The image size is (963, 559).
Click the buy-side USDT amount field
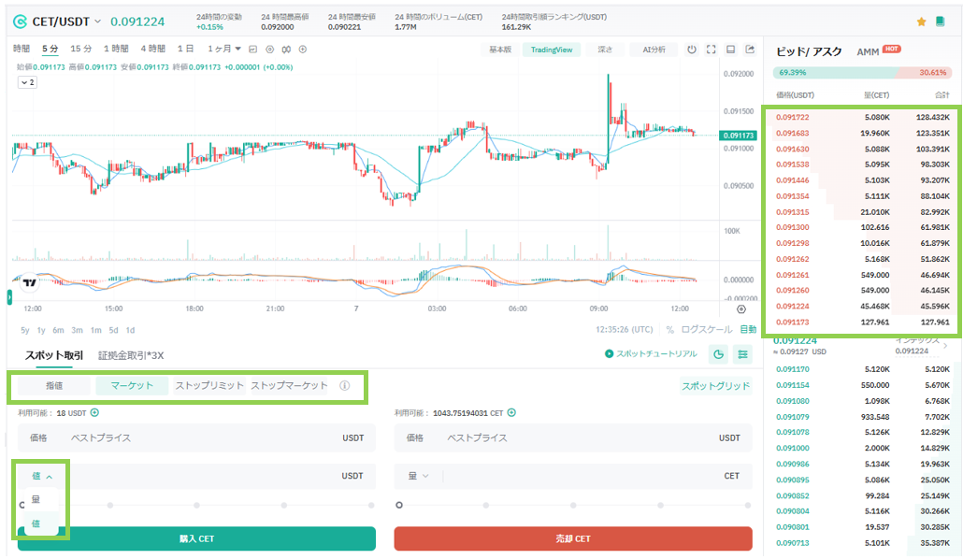[x=196, y=476]
